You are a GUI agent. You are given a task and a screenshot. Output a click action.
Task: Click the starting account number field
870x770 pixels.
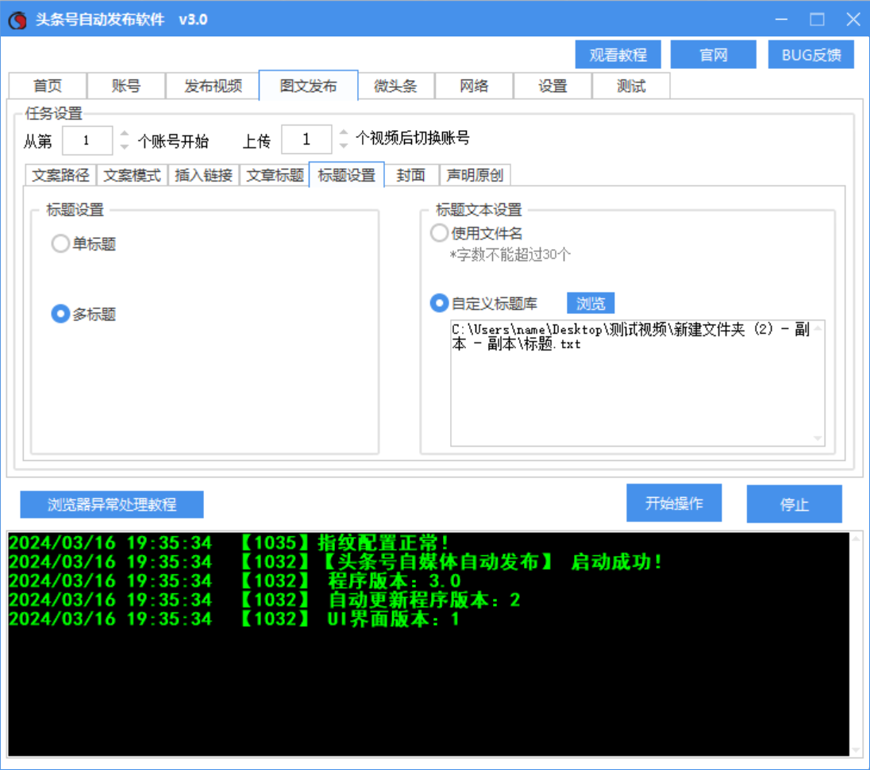click(x=87, y=140)
